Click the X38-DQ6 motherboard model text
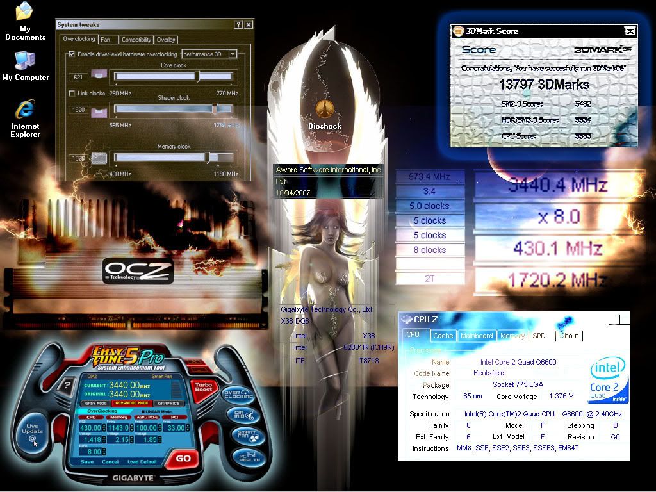This screenshot has height=492, width=656. (x=295, y=321)
